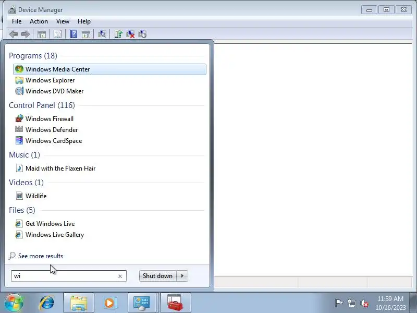
Task: Open Internet Explorer from taskbar
Action: click(x=46, y=303)
